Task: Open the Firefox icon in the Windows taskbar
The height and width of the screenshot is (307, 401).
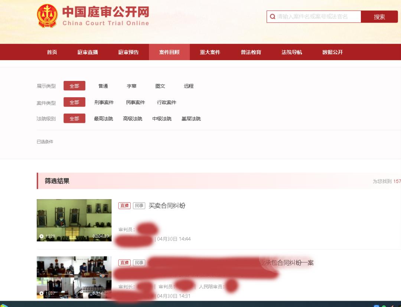Action: pyautogui.click(x=392, y=306)
